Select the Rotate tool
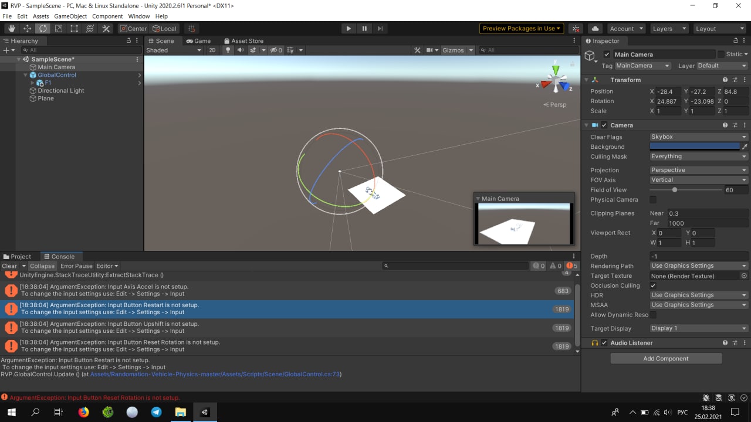 pyautogui.click(x=43, y=29)
